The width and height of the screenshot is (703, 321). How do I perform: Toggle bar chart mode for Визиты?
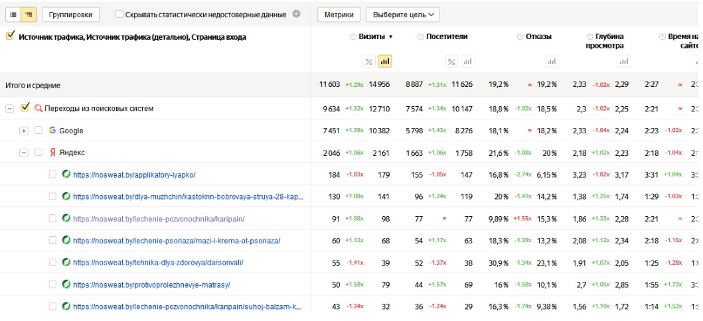pos(385,62)
